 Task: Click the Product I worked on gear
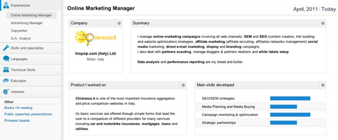183,85
